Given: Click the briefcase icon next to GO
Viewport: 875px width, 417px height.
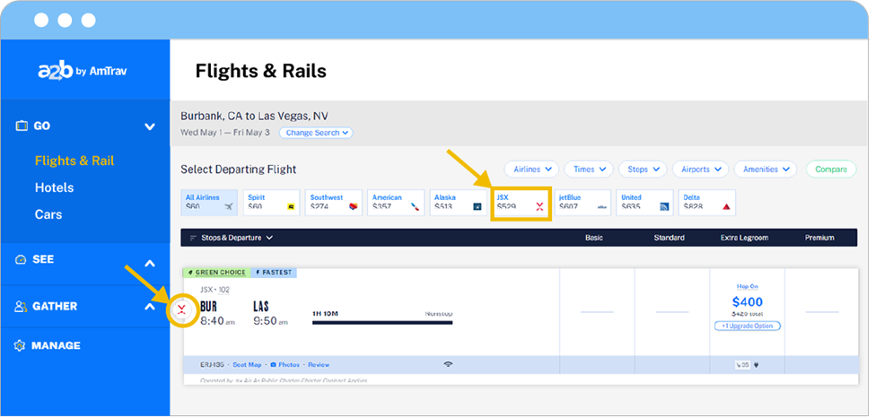Looking at the screenshot, I should [22, 126].
